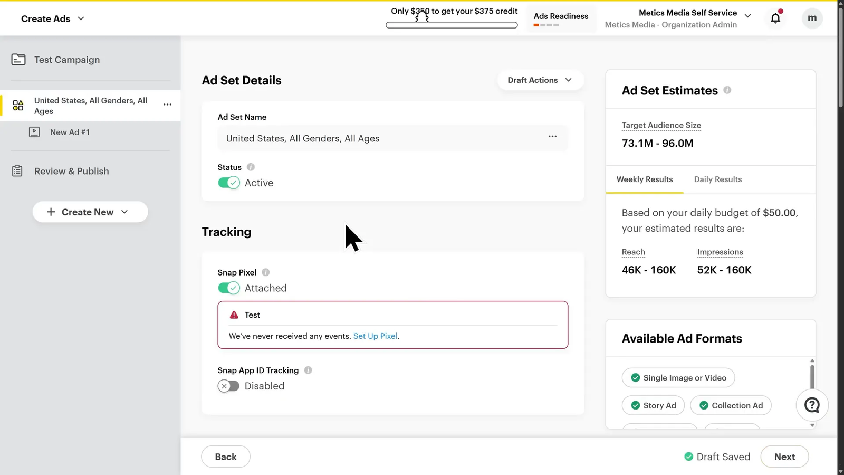The image size is (844, 475).
Task: Select New Ad #1 in the sidebar
Action: [x=70, y=132]
